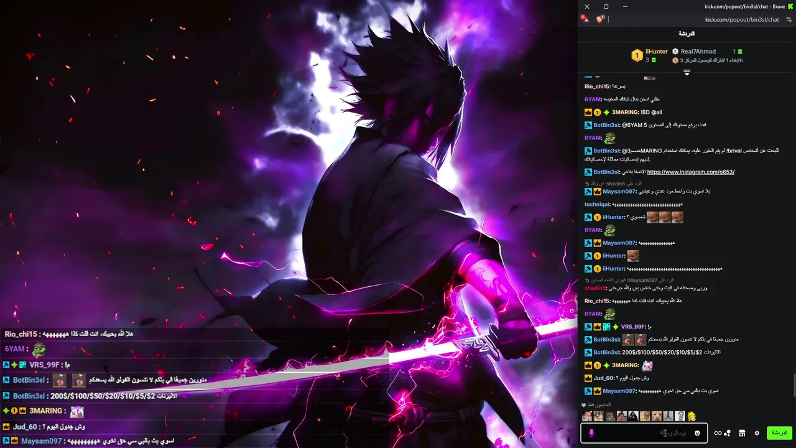The image size is (796, 448).
Task: Click the green chat send button
Action: tap(779, 433)
